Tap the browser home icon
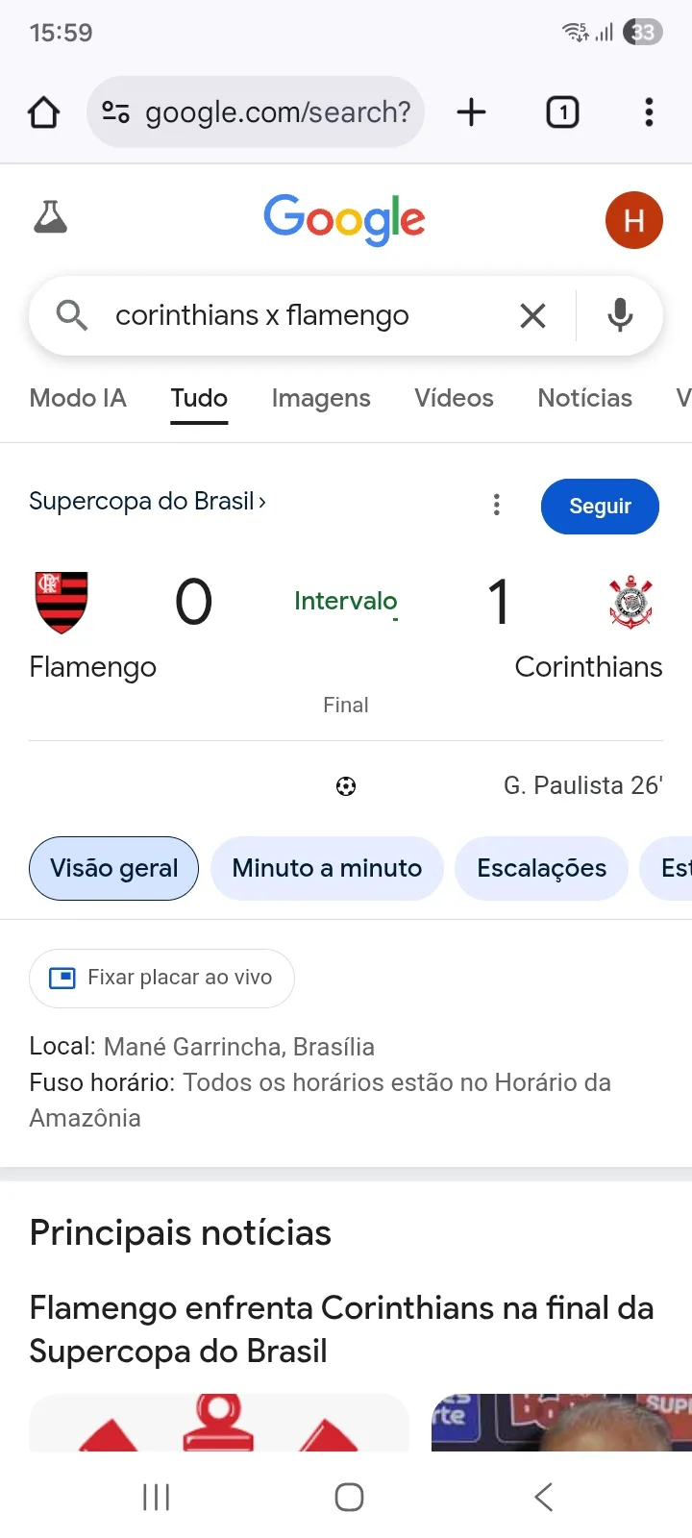 click(44, 112)
